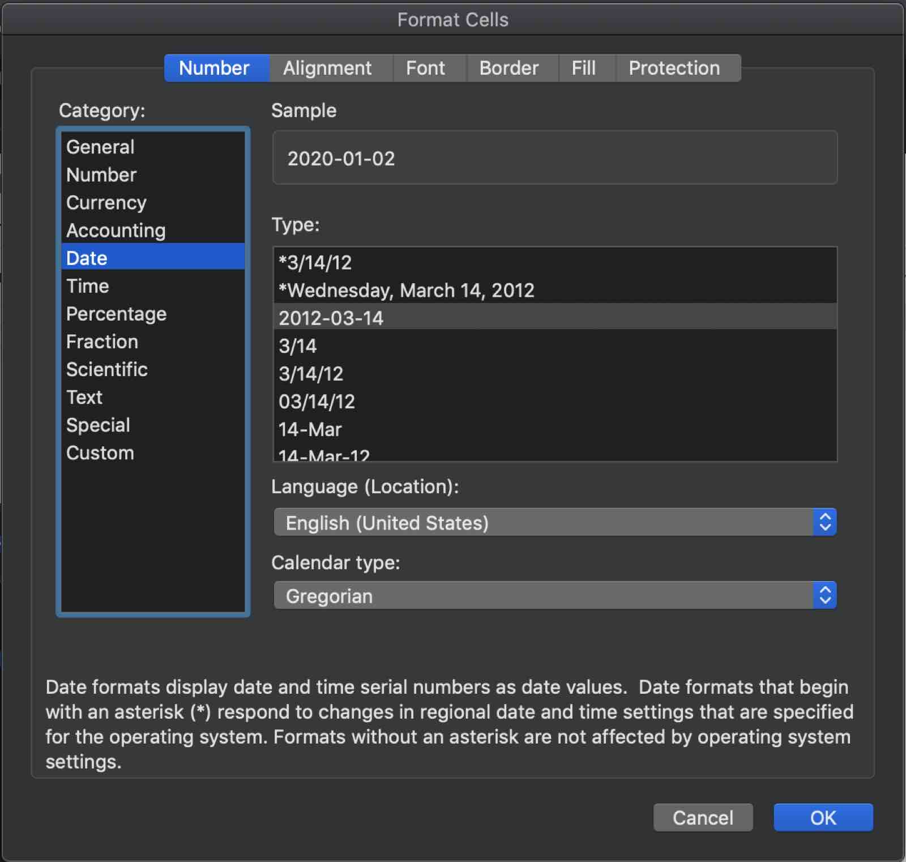
Task: Open the Fill tab
Action: point(585,68)
